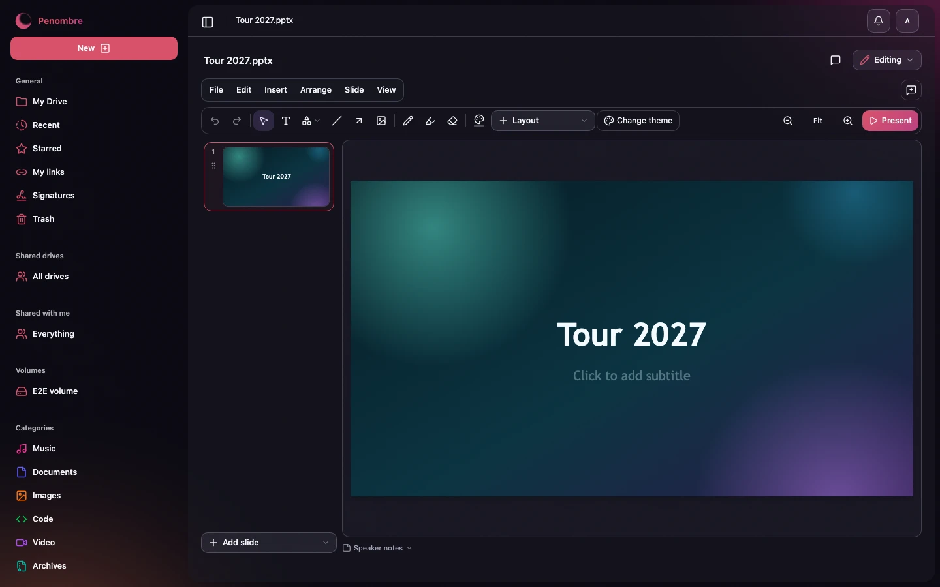Select the pointer tool
The height and width of the screenshot is (587, 940).
click(264, 121)
